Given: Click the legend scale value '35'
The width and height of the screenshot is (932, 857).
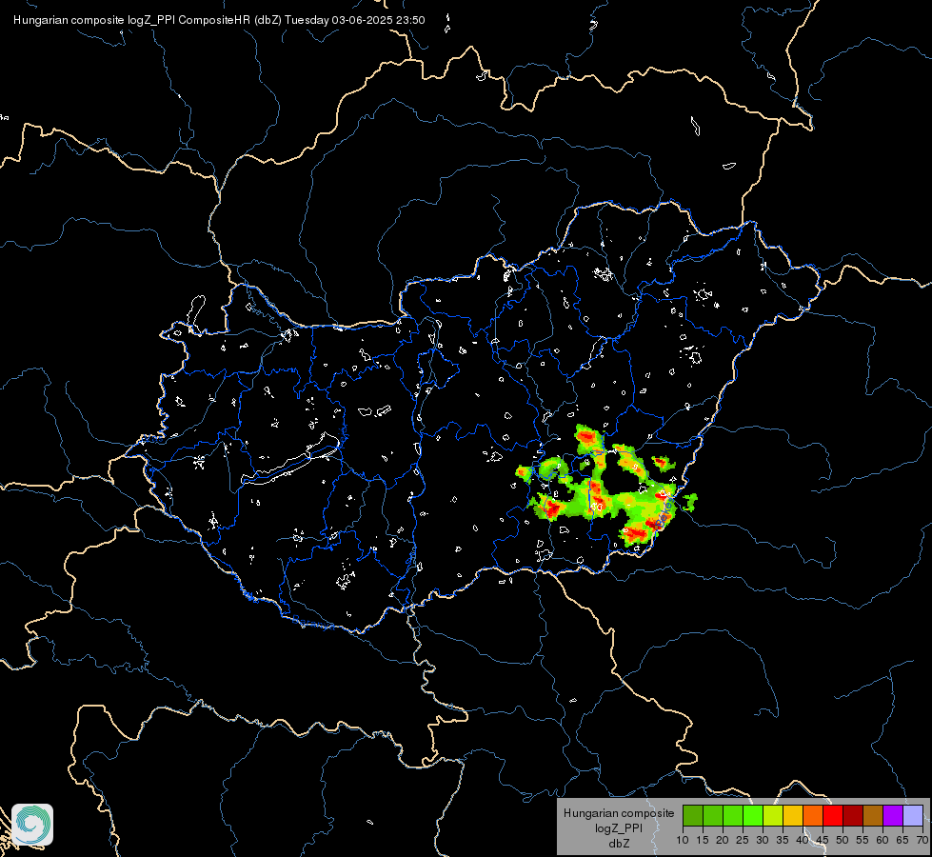Looking at the screenshot, I should [x=783, y=841].
